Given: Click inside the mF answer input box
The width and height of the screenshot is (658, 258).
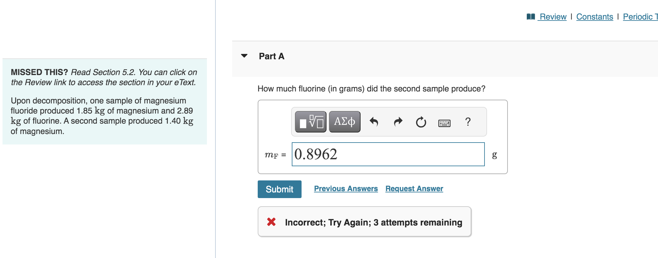Looking at the screenshot, I should coord(388,154).
